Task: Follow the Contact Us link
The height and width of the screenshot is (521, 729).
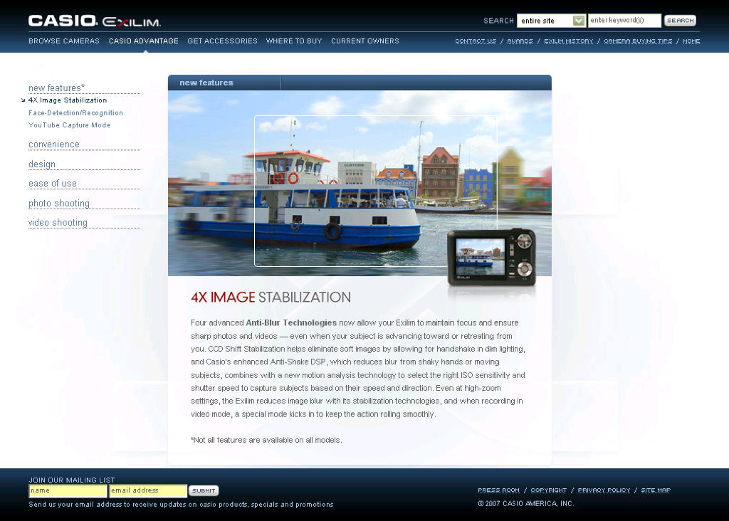Action: tap(476, 41)
